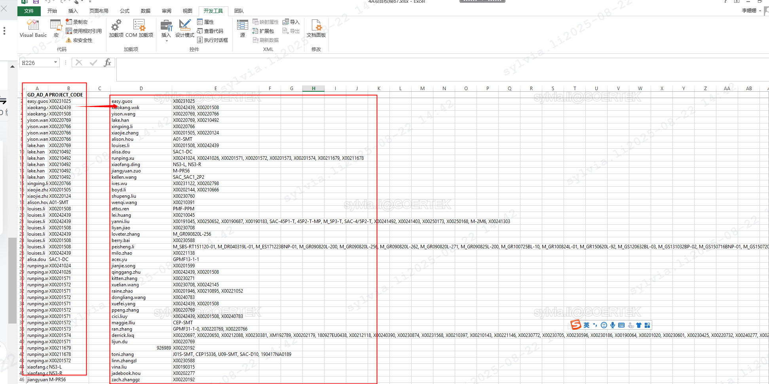This screenshot has width=769, height=384.
Task: Click the vertical scroll up arrow at left panel
Action: 12,66
